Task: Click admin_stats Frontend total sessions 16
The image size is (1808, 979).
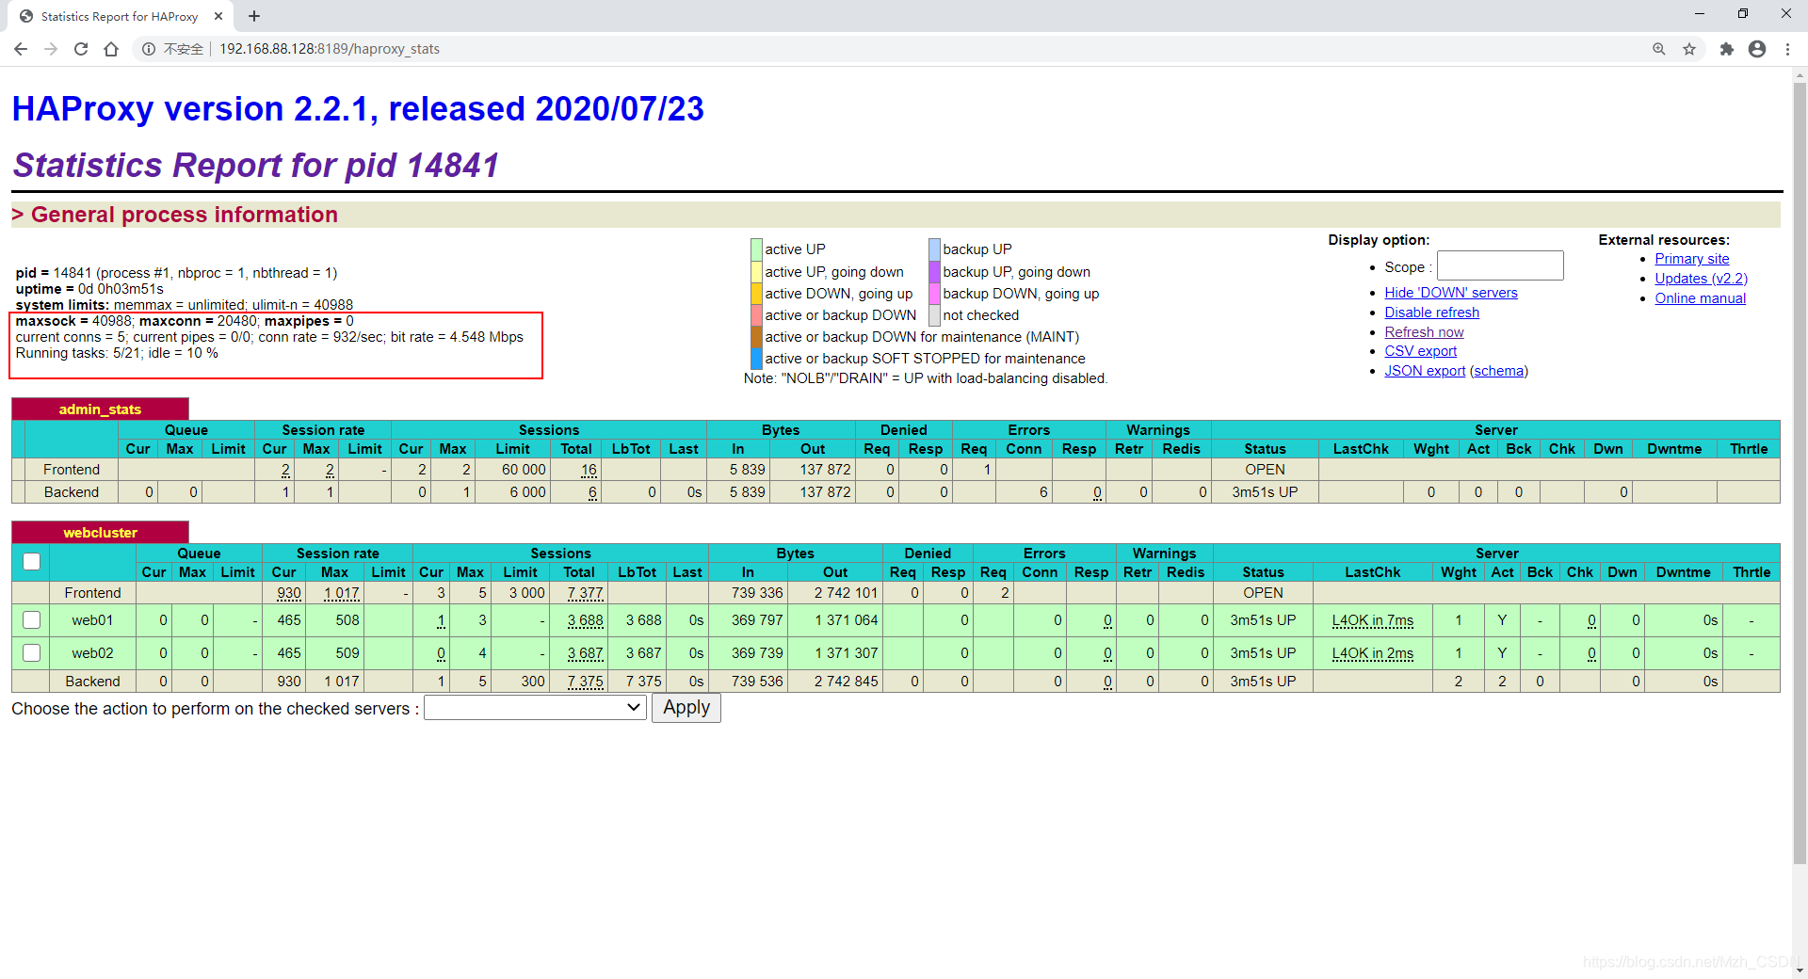Action: (589, 470)
